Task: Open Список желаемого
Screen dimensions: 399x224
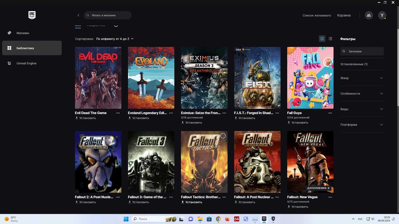Action: pos(316,16)
